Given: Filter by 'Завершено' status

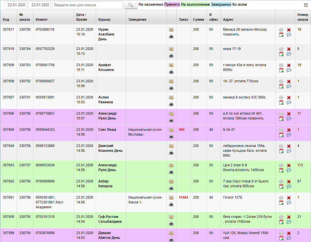Looking at the screenshot, I should [221, 4].
